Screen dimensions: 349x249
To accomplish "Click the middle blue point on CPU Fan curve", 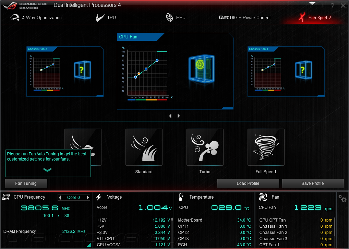I will click(x=146, y=69).
